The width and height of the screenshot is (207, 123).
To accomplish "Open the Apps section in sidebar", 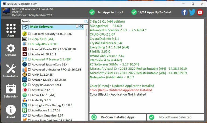I will click(x=11, y=30).
